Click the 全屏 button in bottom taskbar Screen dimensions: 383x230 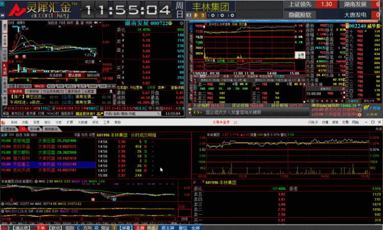[x=196, y=228]
